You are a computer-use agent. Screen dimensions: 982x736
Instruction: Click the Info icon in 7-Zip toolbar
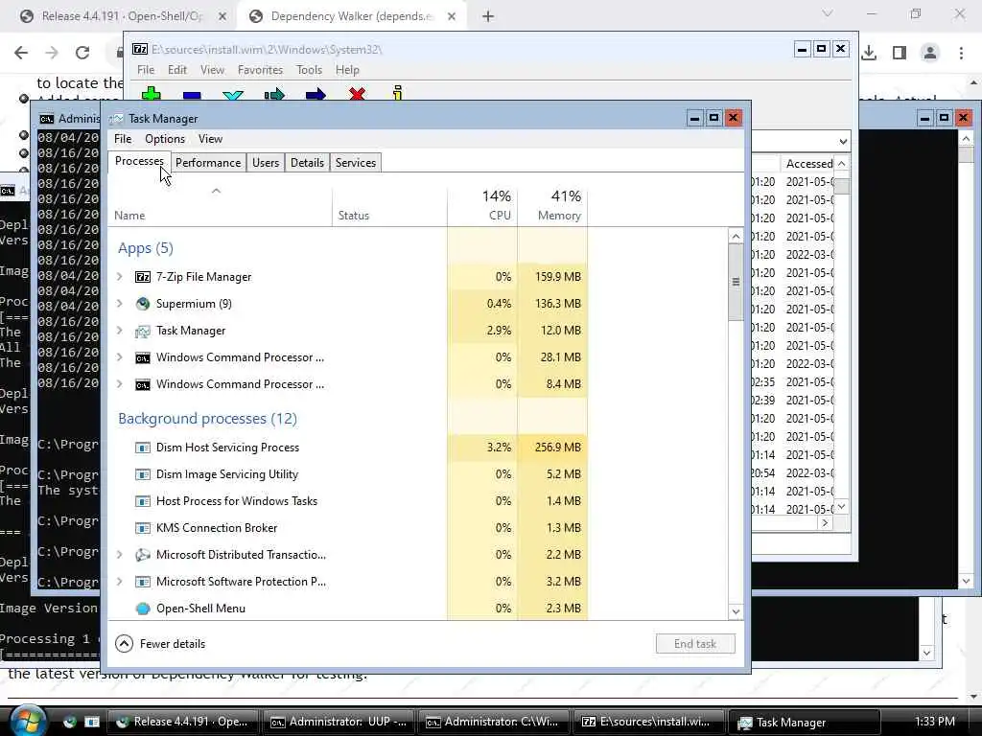point(398,93)
